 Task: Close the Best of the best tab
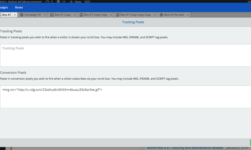click(188, 15)
